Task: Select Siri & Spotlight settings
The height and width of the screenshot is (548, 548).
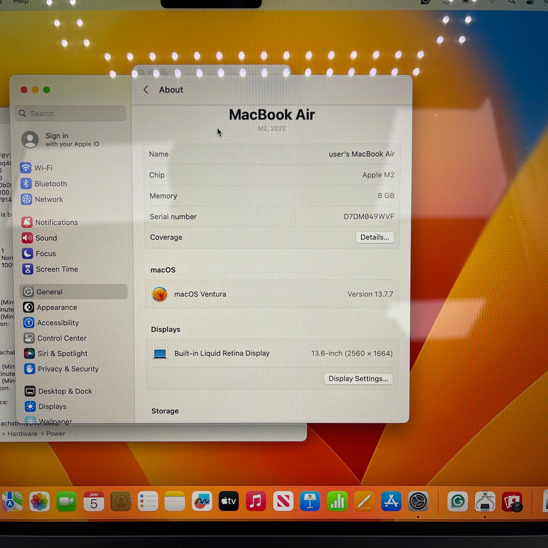Action: point(62,353)
